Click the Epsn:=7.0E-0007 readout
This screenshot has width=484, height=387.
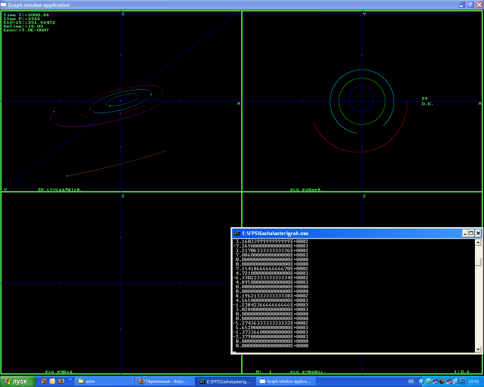tap(26, 30)
